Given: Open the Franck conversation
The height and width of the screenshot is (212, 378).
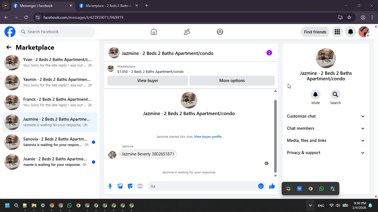Looking at the screenshot, I should pyautogui.click(x=50, y=102).
